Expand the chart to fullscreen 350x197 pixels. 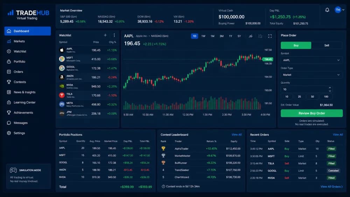click(x=269, y=36)
